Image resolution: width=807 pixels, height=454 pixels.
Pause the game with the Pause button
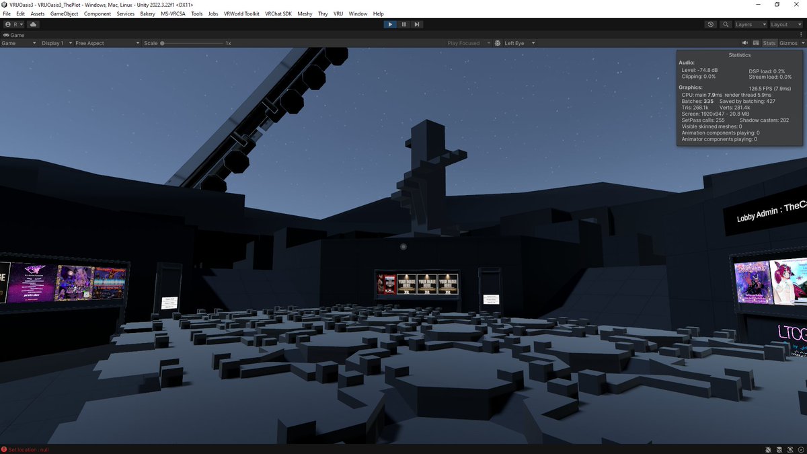403,24
